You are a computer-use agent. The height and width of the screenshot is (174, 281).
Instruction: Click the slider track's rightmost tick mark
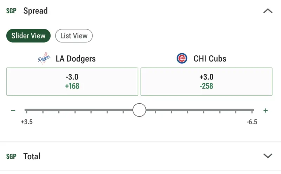pyautogui.click(x=252, y=112)
